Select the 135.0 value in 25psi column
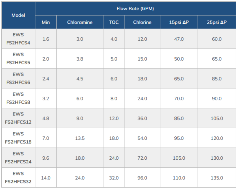This screenshot has height=195, width=236. pyautogui.click(x=217, y=178)
